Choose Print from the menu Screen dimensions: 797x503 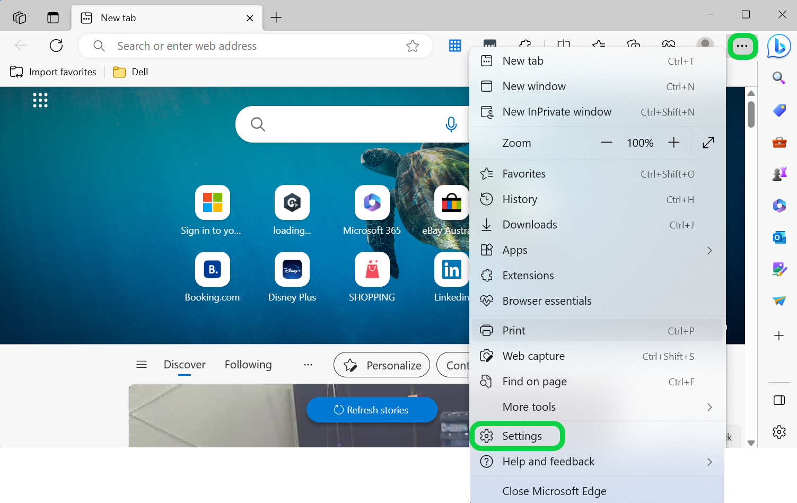(598, 331)
